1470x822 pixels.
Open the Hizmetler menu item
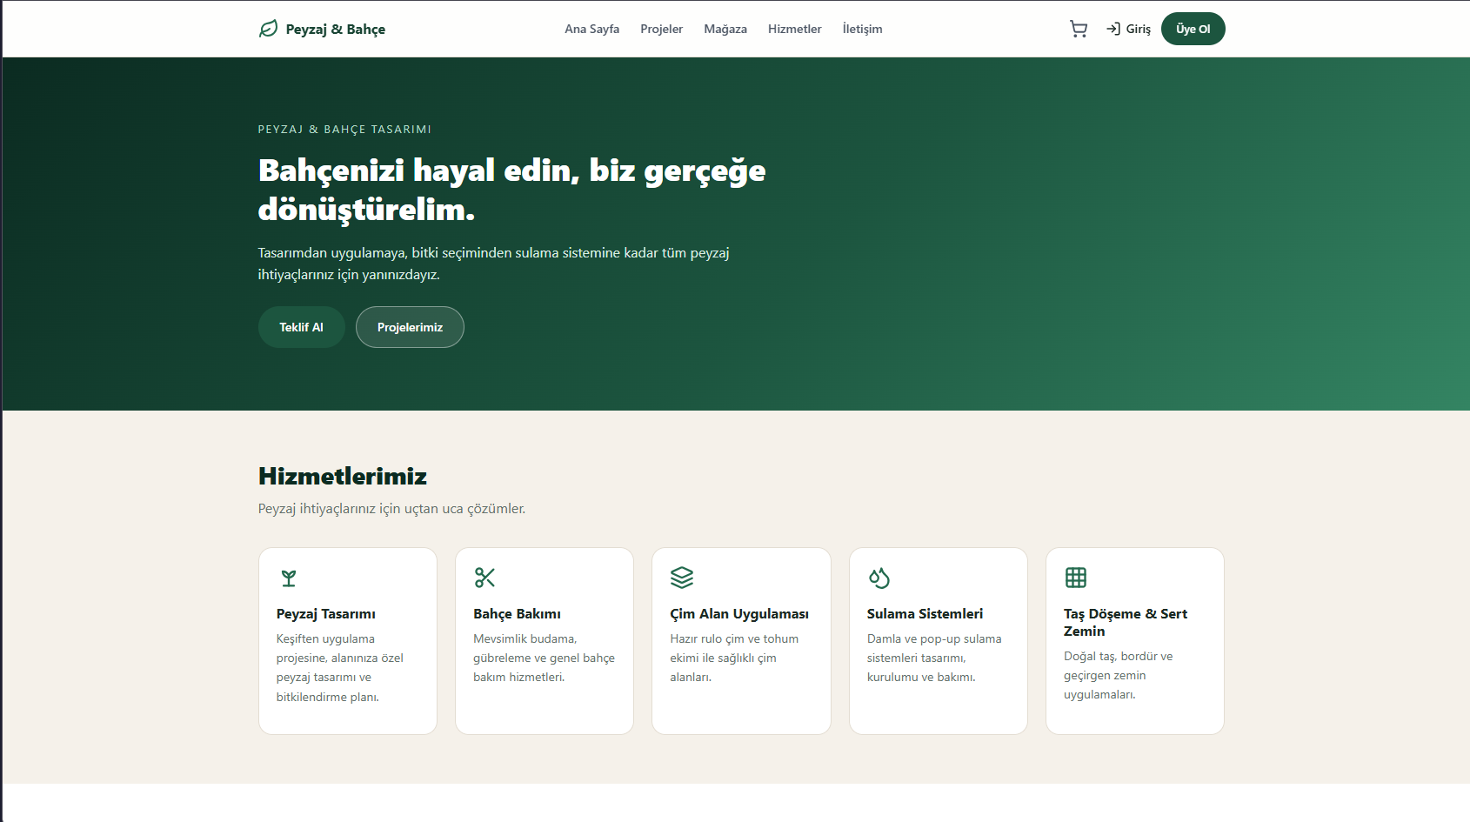[795, 29]
